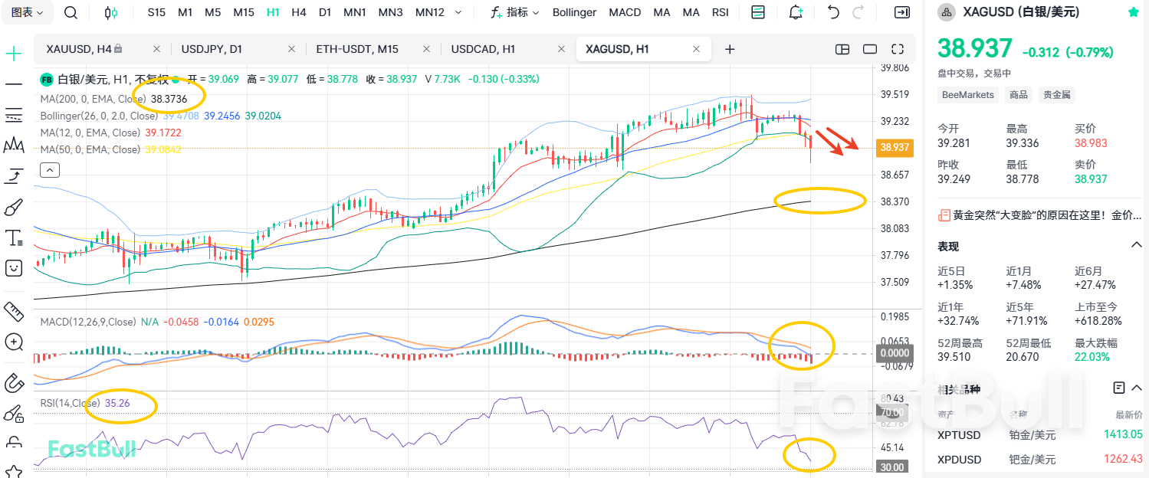Collapse the 表现 performance section

tap(1135, 246)
